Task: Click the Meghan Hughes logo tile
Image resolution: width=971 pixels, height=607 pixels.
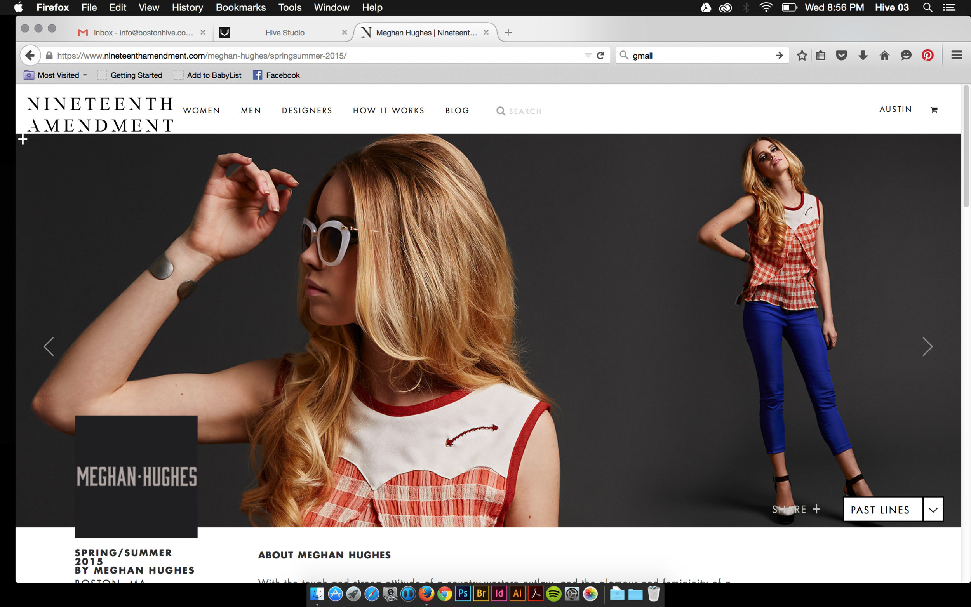Action: pos(136,477)
